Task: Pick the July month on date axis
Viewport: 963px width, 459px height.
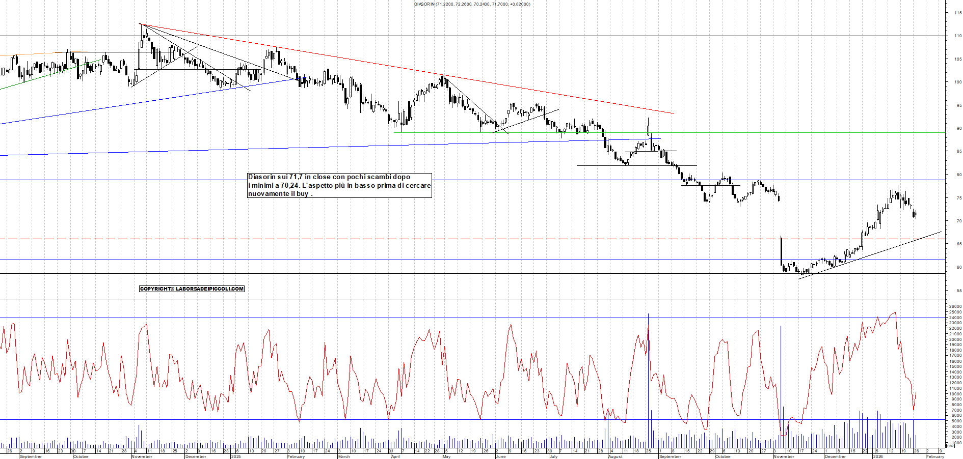Action: click(x=553, y=456)
